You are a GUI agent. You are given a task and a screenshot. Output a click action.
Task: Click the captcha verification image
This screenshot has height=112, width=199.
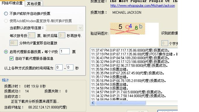pos(127,29)
